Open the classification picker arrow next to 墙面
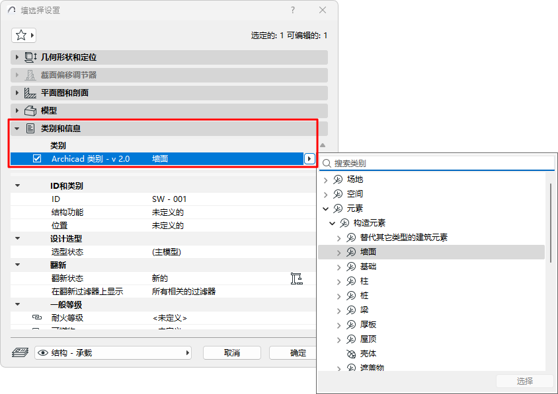The image size is (558, 394). (x=309, y=158)
